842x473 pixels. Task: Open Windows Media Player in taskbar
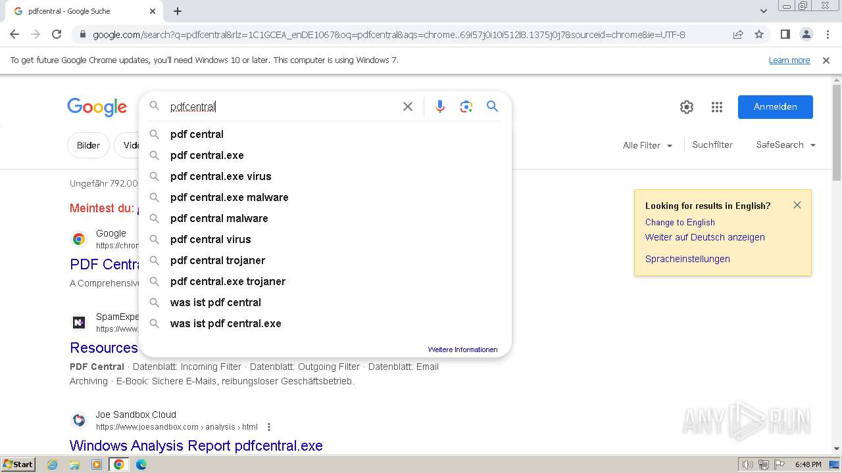[x=97, y=464]
